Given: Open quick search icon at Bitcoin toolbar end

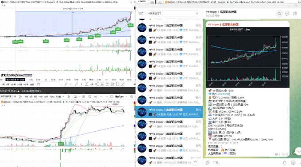Looking at the screenshot, I should [131, 97].
